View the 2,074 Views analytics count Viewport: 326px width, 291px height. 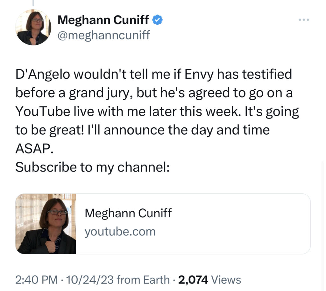point(209,280)
